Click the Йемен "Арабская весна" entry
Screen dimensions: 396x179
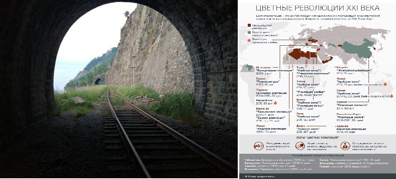[x=308, y=129]
